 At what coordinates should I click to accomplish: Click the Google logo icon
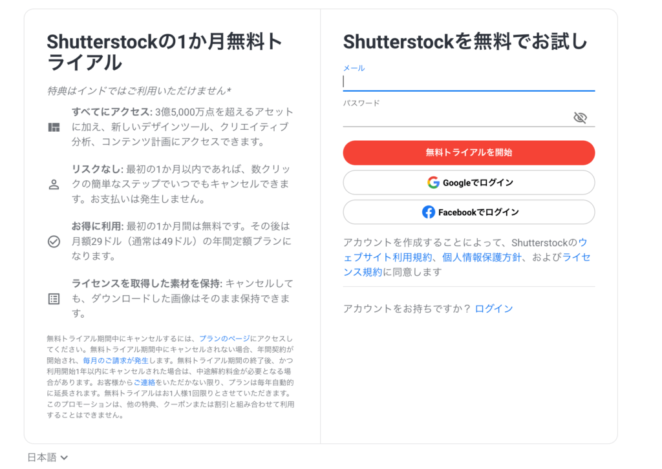(433, 183)
